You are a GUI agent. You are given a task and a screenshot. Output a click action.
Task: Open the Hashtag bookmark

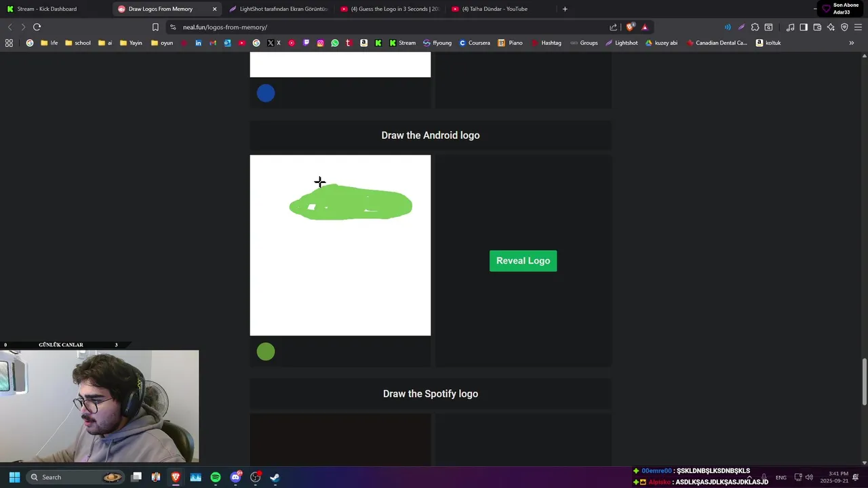coord(546,43)
